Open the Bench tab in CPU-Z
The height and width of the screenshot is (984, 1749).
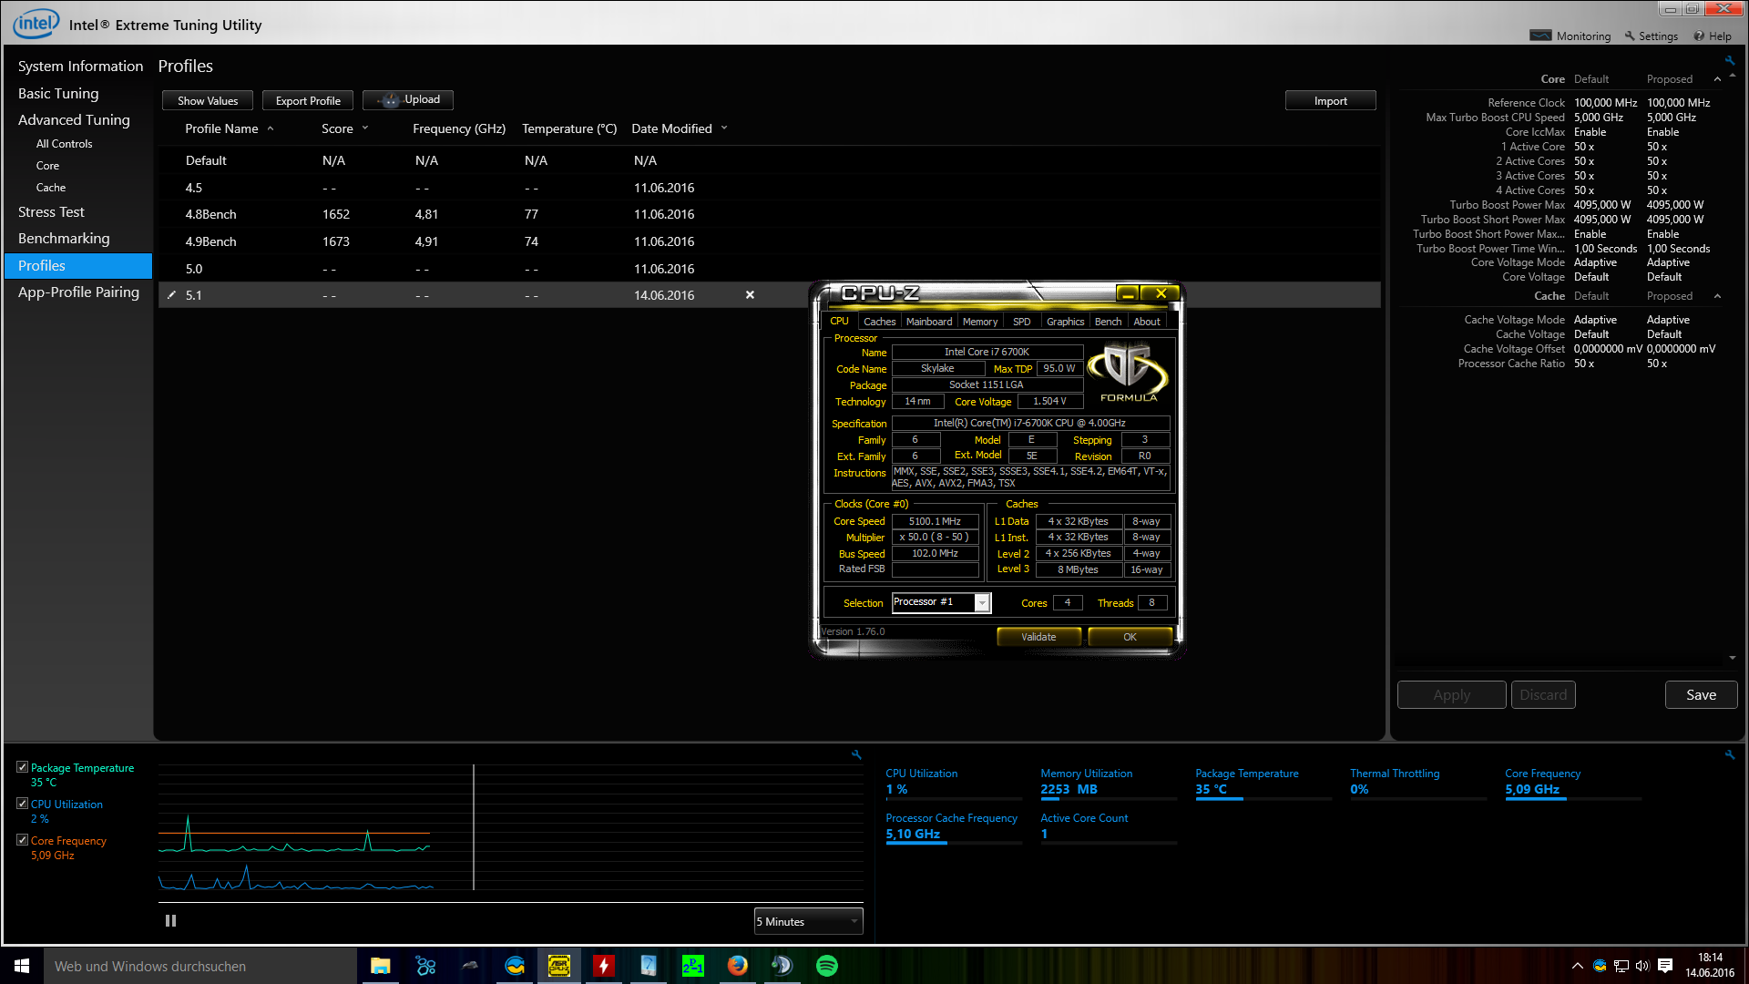point(1109,322)
